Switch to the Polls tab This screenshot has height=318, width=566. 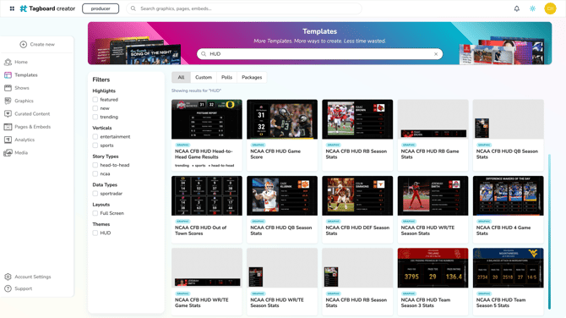coord(226,77)
